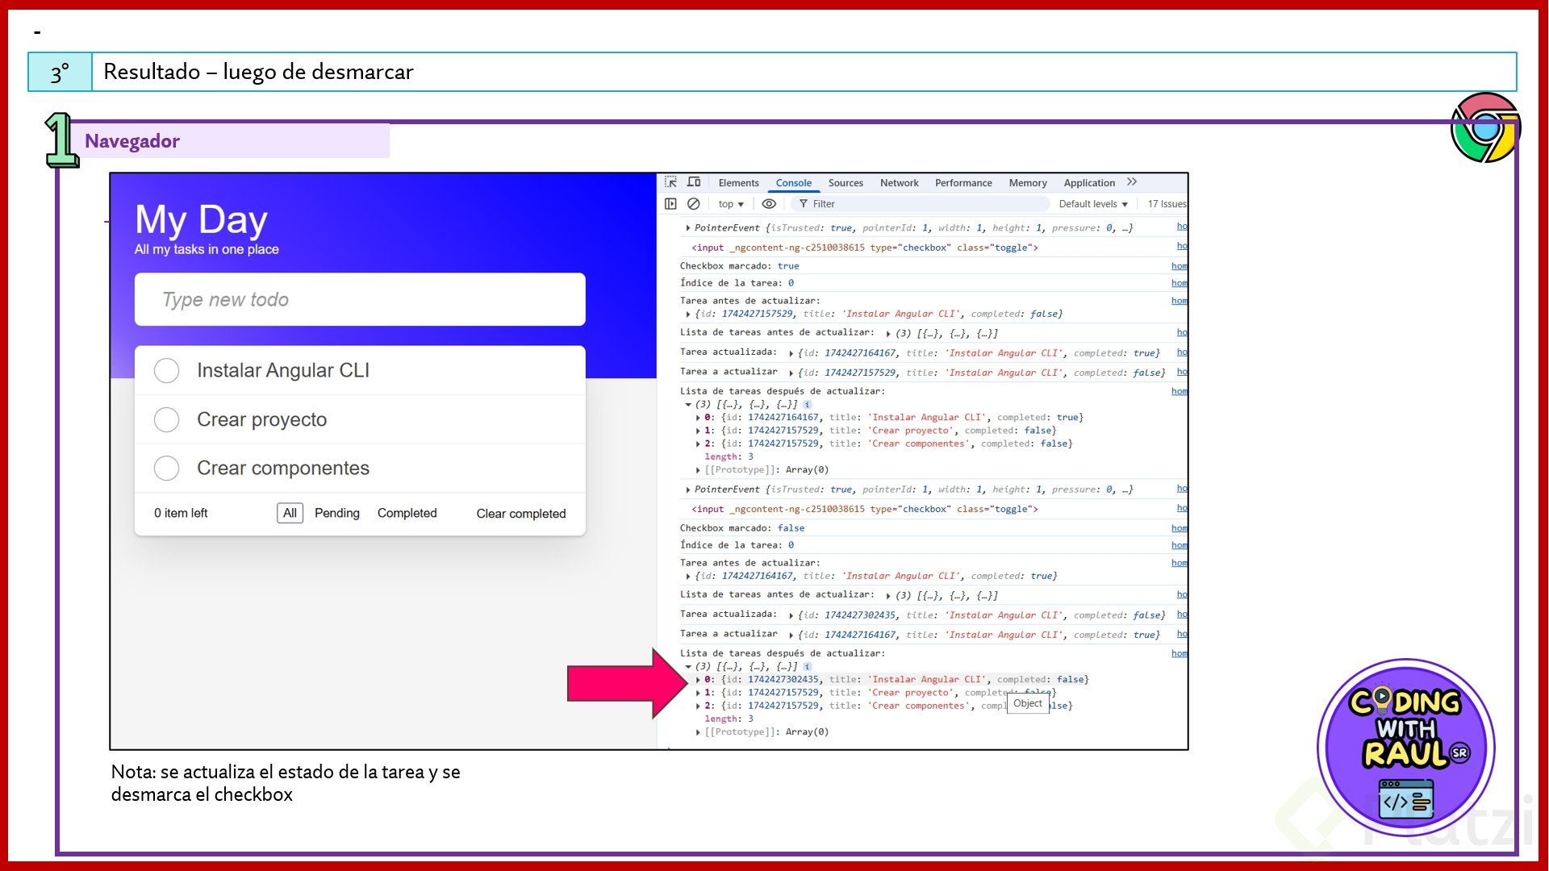The image size is (1549, 871).
Task: Check the Instalar Angular CLI task
Action: [x=166, y=371]
